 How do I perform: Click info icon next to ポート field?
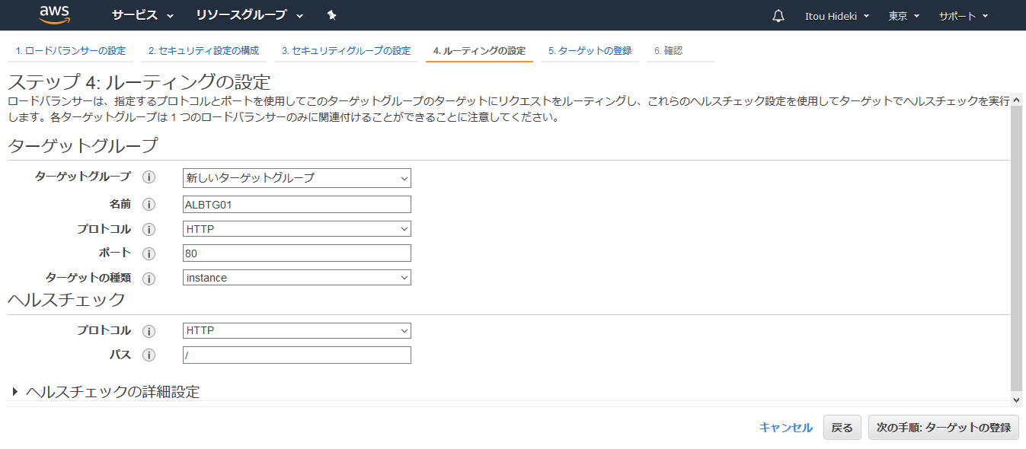(149, 253)
